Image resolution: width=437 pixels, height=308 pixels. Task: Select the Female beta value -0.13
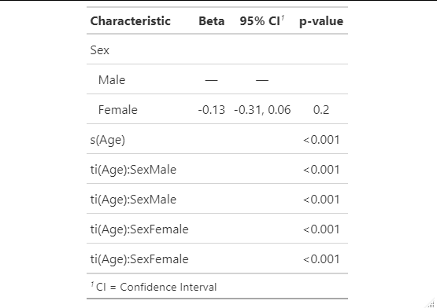(212, 110)
